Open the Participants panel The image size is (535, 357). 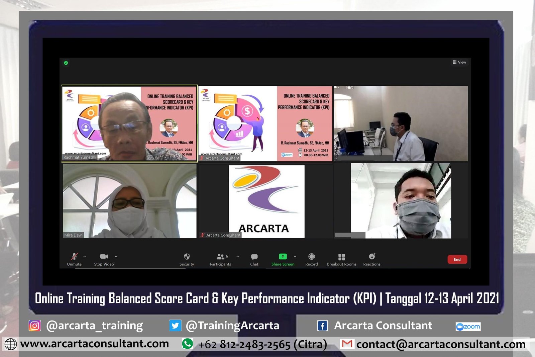(x=220, y=257)
